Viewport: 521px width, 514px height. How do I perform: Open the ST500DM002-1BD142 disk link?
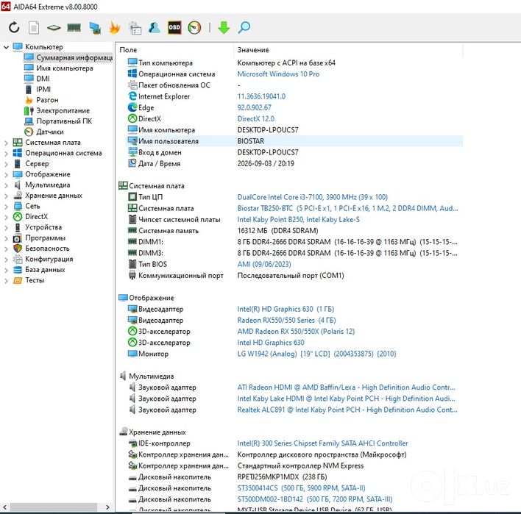315,500
